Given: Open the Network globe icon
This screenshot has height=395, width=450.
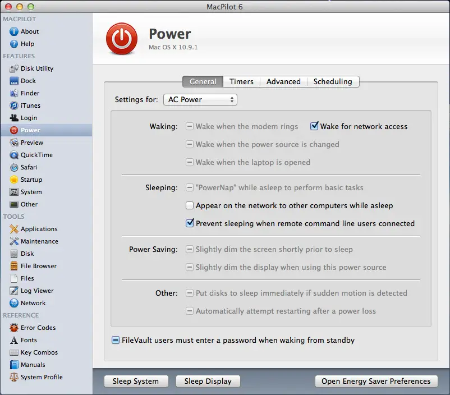Looking at the screenshot, I should (14, 303).
